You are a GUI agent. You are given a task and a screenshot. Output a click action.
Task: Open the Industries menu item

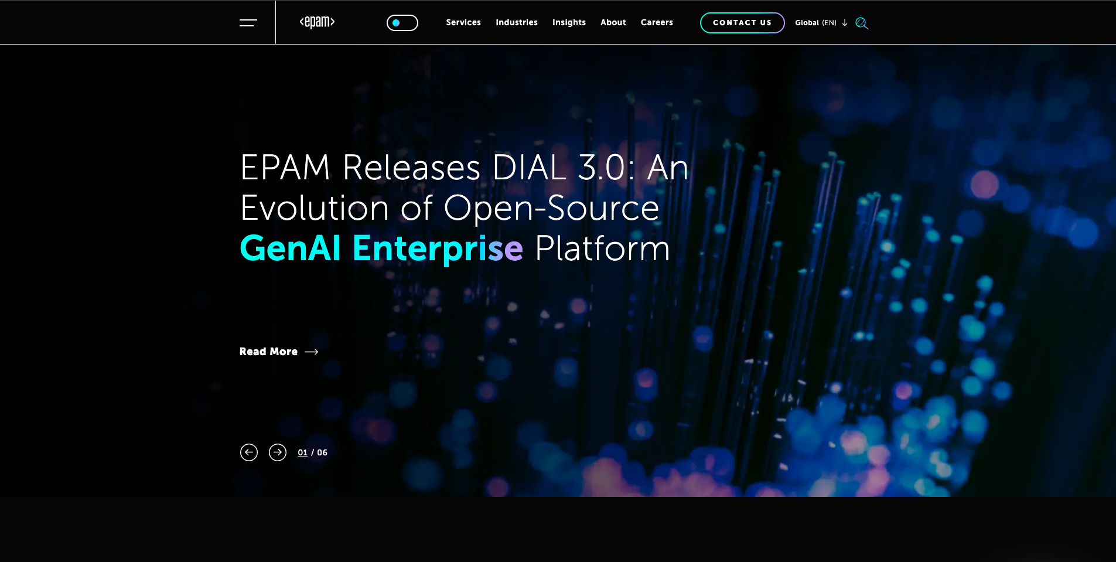[516, 22]
